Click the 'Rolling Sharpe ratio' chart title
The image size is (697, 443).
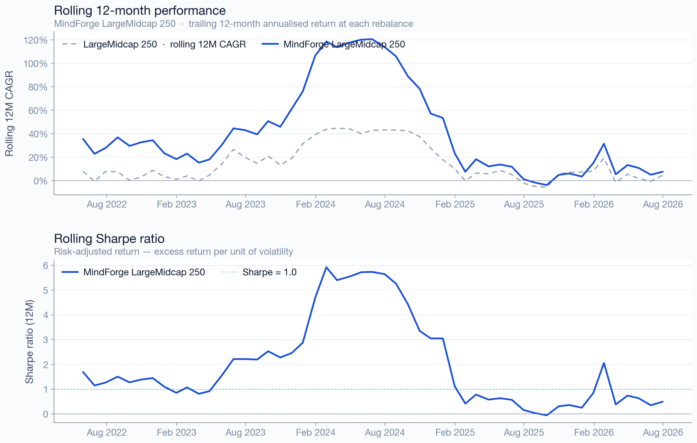click(x=109, y=239)
